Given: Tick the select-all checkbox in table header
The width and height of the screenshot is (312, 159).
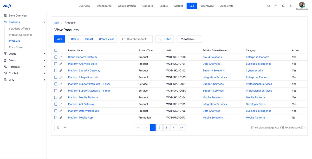Looking at the screenshot, I should coord(56,50).
